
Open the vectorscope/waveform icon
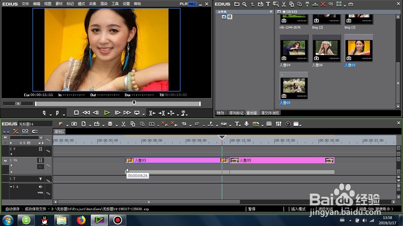(x=288, y=124)
